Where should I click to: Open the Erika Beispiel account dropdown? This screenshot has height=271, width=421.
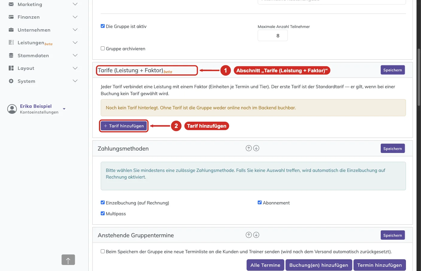(64, 109)
